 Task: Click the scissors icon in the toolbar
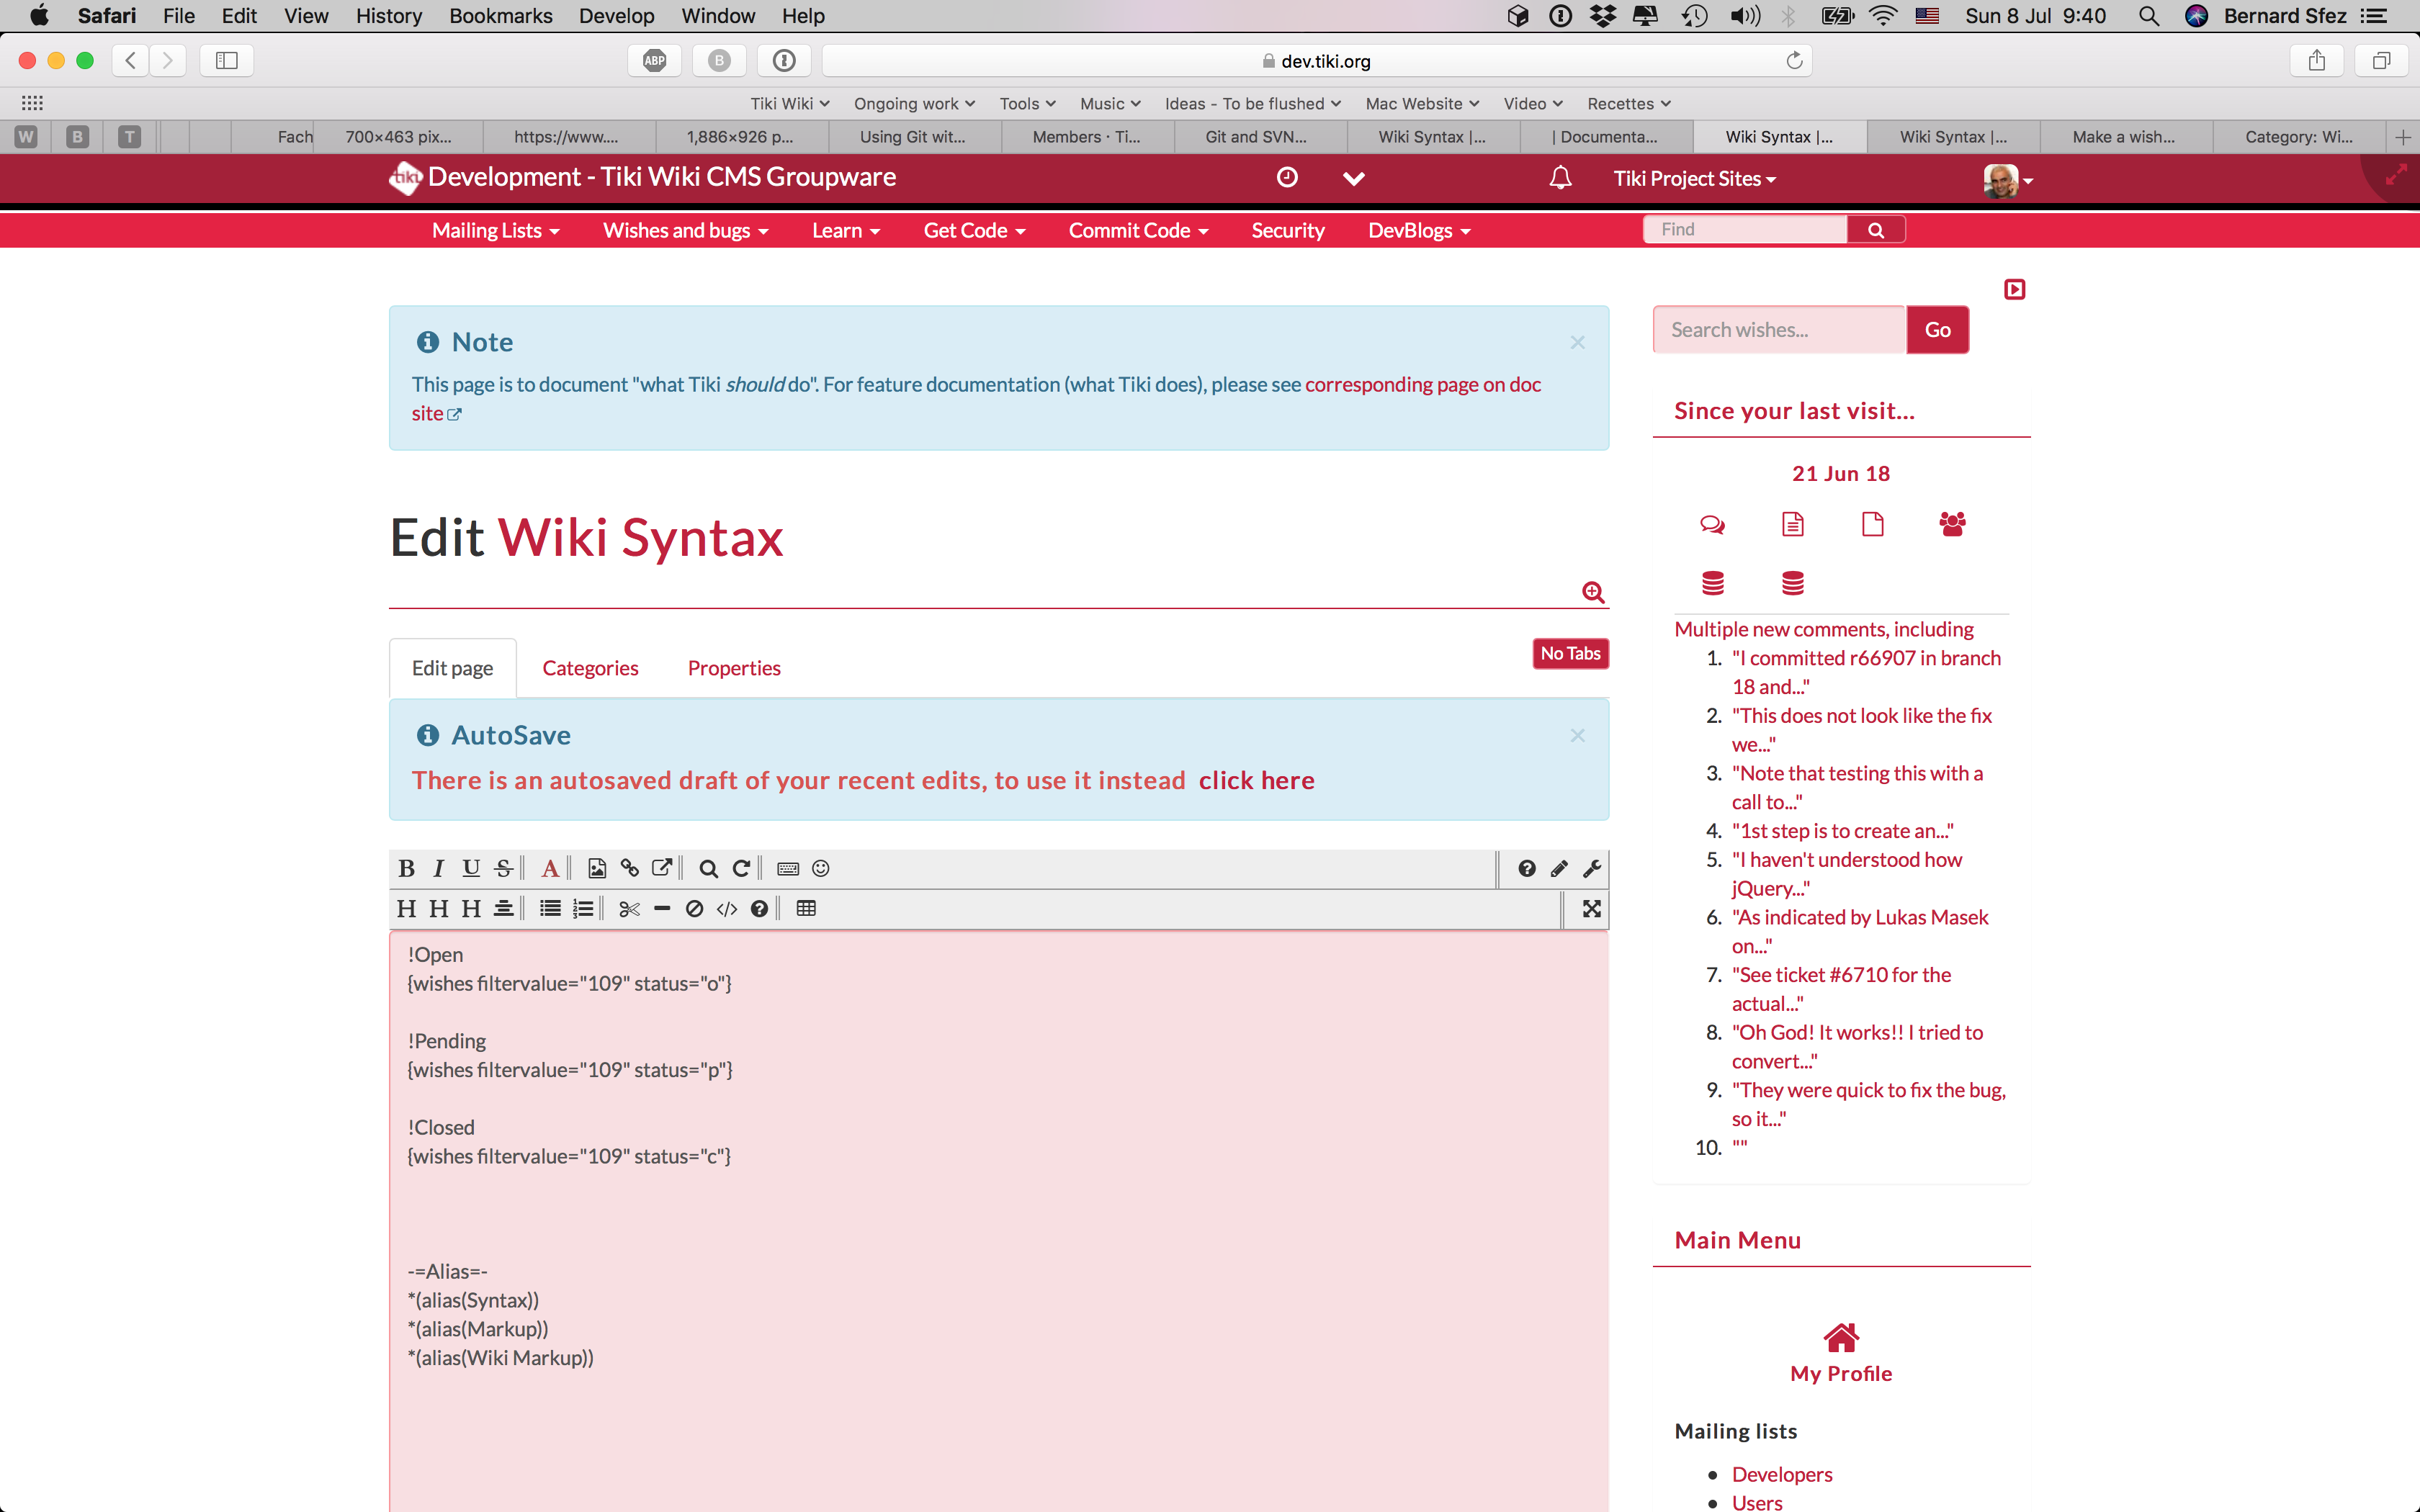(629, 908)
